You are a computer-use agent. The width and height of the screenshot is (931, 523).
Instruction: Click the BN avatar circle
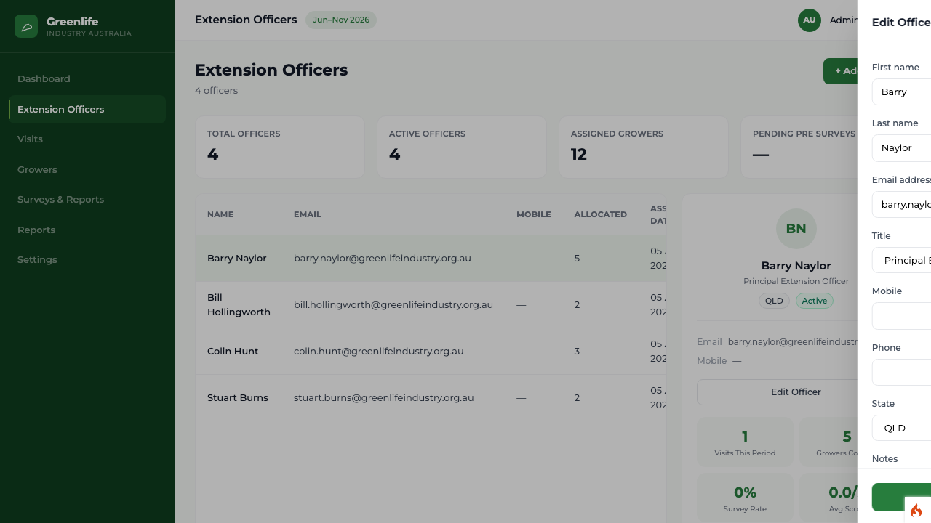[796, 229]
